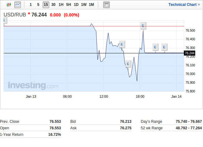Toggle the active 15-minute timeframe button
Screen dimensions: 203x147
[x=46, y=5]
